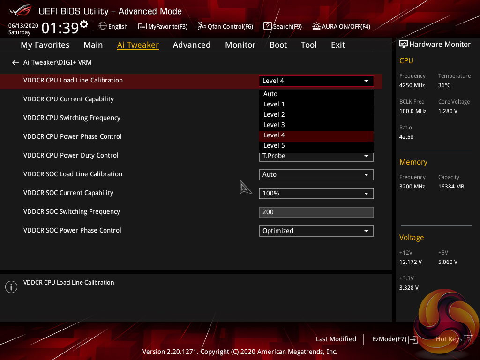This screenshot has height=360, width=480.
Task: Click the Last Modified button
Action: (336, 339)
